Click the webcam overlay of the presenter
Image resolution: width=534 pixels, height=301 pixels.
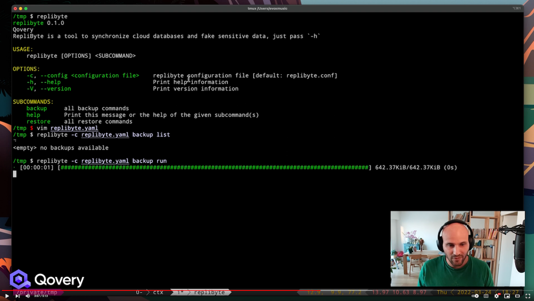tap(457, 249)
